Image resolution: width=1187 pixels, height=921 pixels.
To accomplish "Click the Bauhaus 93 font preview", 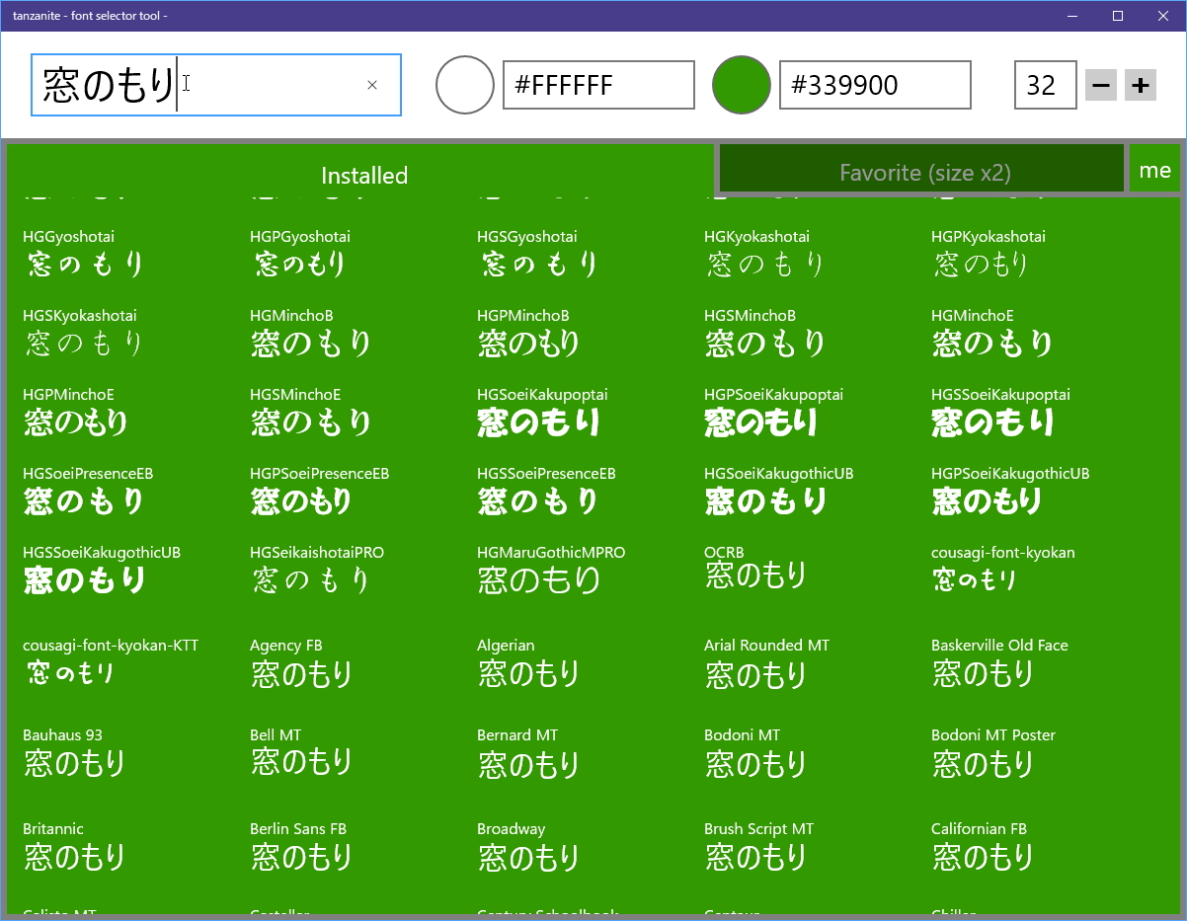I will tap(74, 752).
